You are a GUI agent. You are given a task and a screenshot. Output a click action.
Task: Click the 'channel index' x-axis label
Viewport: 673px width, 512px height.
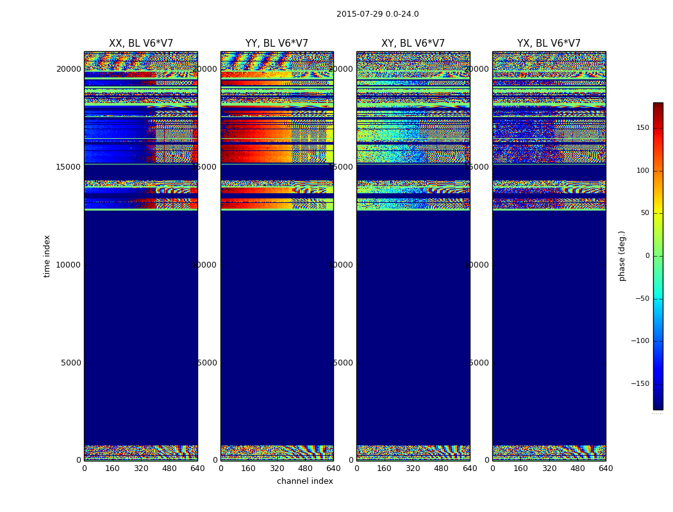305,481
